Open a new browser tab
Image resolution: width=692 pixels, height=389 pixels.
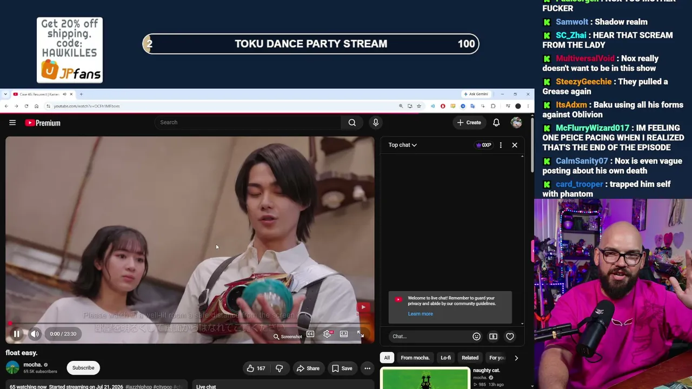(81, 95)
